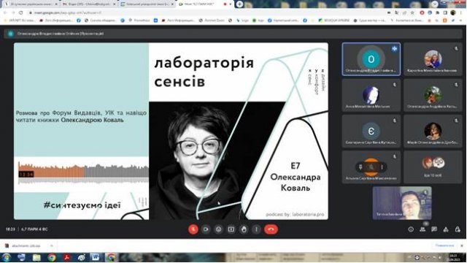Image resolution: width=467 pixels, height=263 pixels.
Task: Open the emoji reactions button
Action: [x=219, y=229]
